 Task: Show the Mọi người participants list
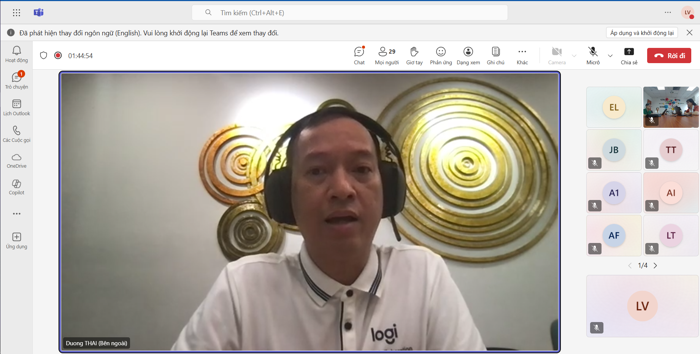click(387, 56)
